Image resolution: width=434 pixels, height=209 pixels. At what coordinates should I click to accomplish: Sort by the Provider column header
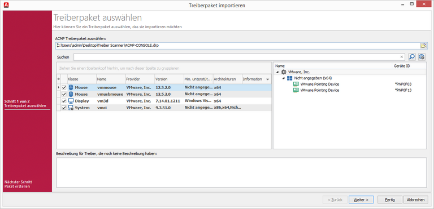click(x=140, y=79)
